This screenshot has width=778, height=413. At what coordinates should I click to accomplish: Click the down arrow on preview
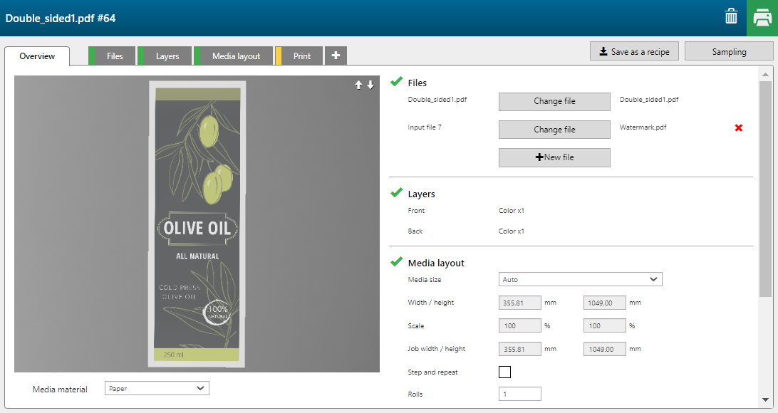point(370,85)
